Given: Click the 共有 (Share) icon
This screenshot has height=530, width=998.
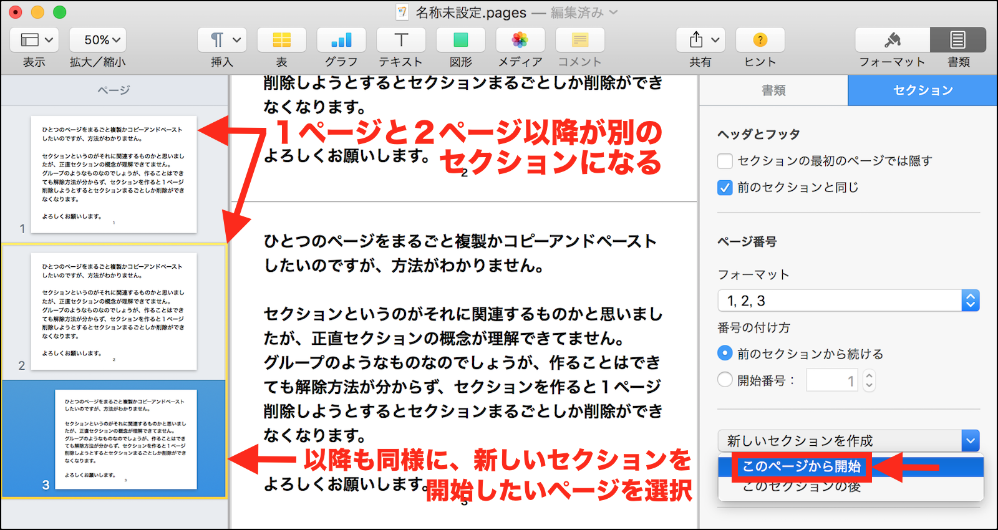Looking at the screenshot, I should tap(700, 40).
